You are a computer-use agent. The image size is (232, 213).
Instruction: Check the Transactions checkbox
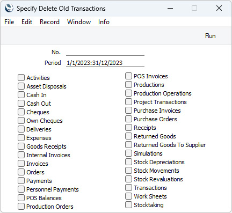click(128, 188)
